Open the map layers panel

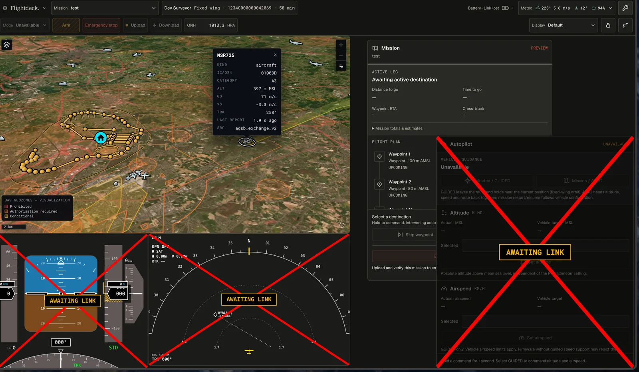7,45
